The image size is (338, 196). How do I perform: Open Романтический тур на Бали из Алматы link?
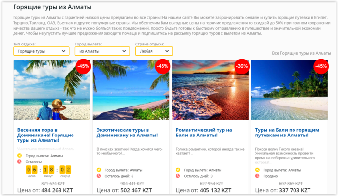(x=204, y=133)
